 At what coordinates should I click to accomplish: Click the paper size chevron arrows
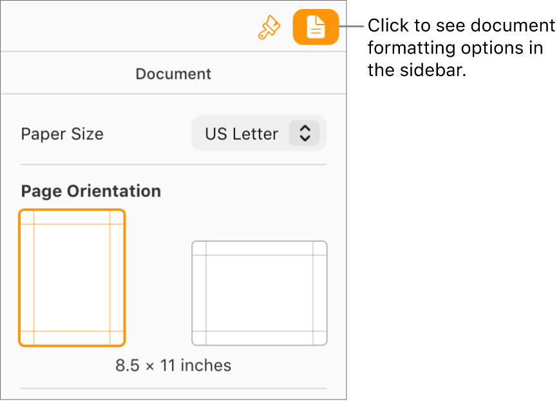pyautogui.click(x=305, y=133)
